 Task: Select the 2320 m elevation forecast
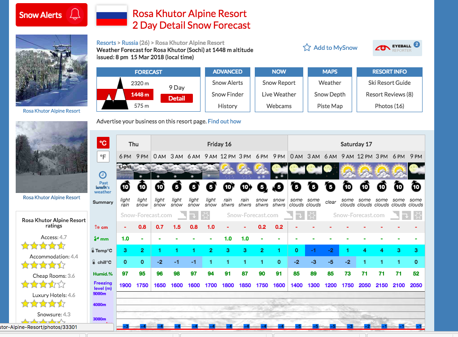(140, 83)
